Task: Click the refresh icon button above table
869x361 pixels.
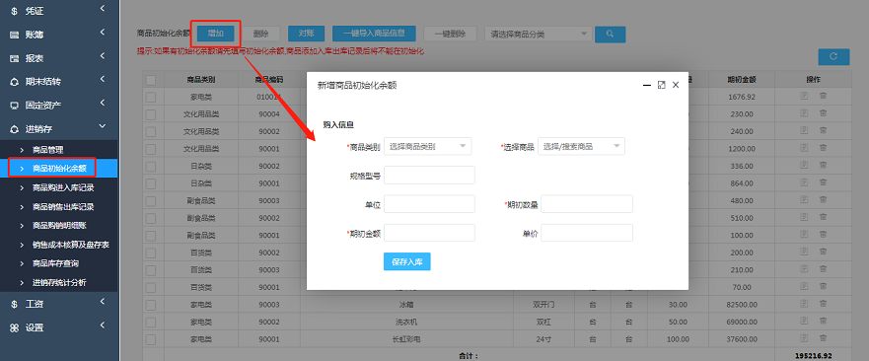Action: tap(833, 56)
